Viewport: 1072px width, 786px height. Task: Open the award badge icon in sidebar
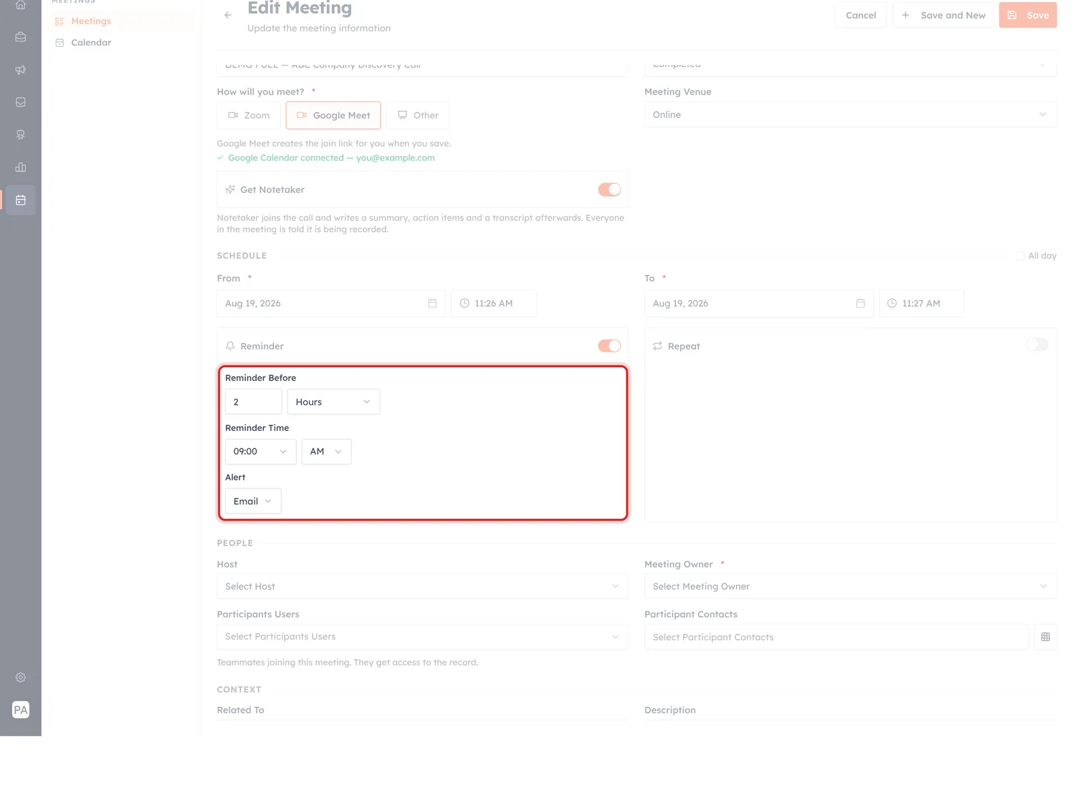coord(21,135)
